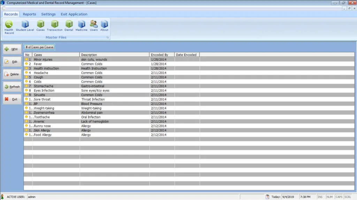This screenshot has height=200, width=357.
Task: Open the window control menu icon
Action: (x=3, y=2)
